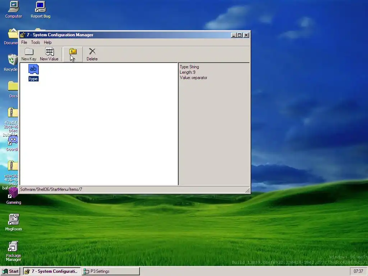Select the Documents folder on desktop
This screenshot has width=368, height=276.
tap(11, 37)
